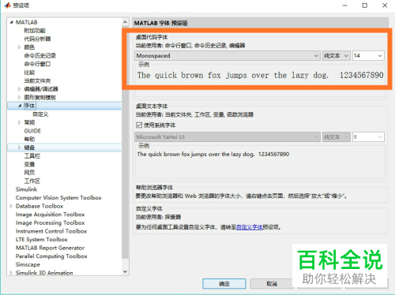Select the 网页 preferences item
The image size is (395, 295).
(29, 173)
